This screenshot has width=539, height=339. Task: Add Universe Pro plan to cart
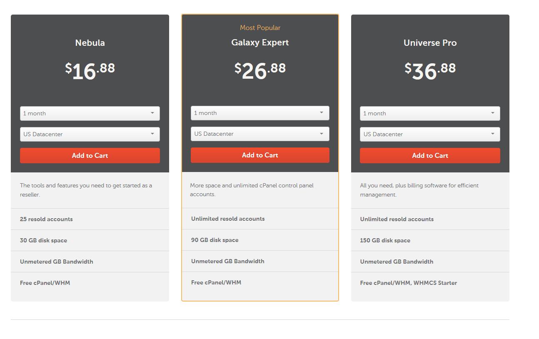point(430,155)
